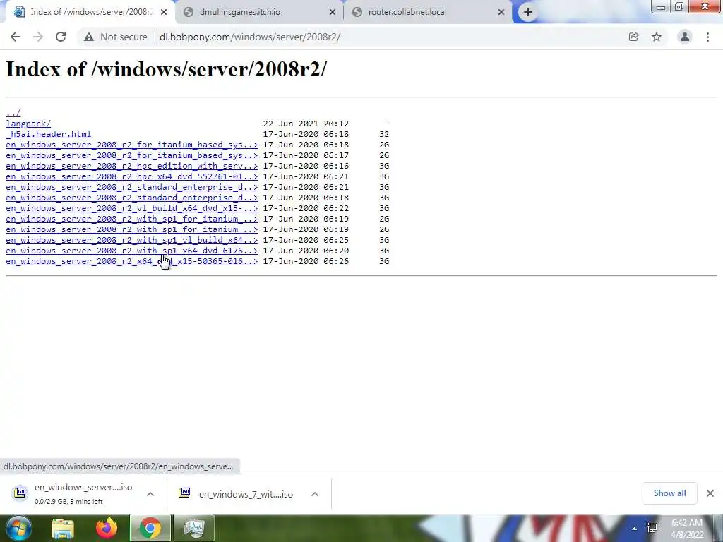Click the Chrome taskbar button
This screenshot has width=723, height=542.
(x=150, y=528)
